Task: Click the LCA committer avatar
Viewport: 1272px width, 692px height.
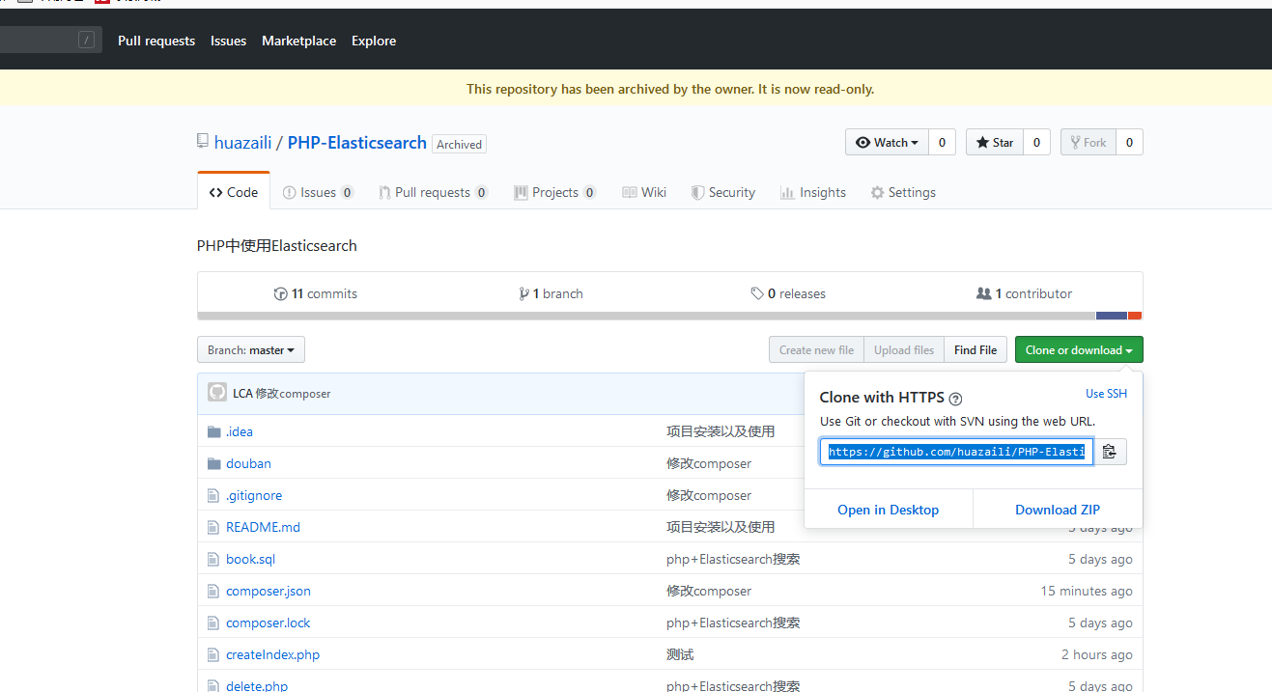Action: (217, 393)
